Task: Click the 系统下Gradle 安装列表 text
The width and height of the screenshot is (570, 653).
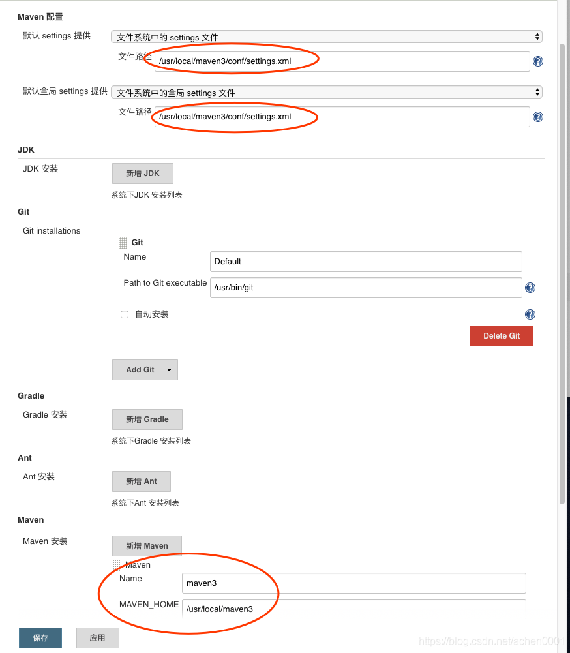Action: point(151,441)
